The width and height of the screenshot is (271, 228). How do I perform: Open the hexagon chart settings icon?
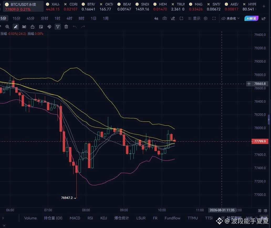pos(206,18)
